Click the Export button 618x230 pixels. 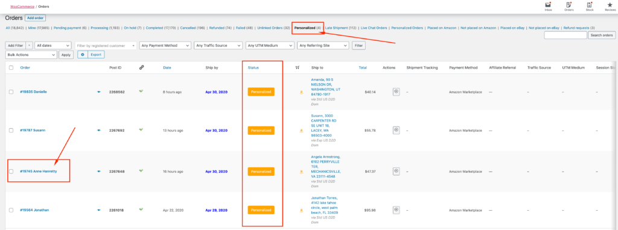click(x=96, y=55)
